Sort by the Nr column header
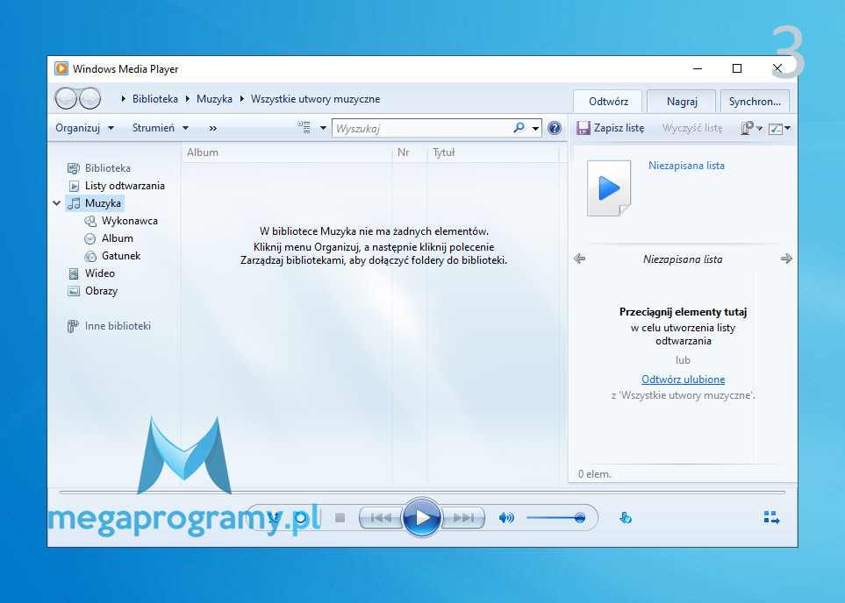The image size is (845, 603). 410,153
